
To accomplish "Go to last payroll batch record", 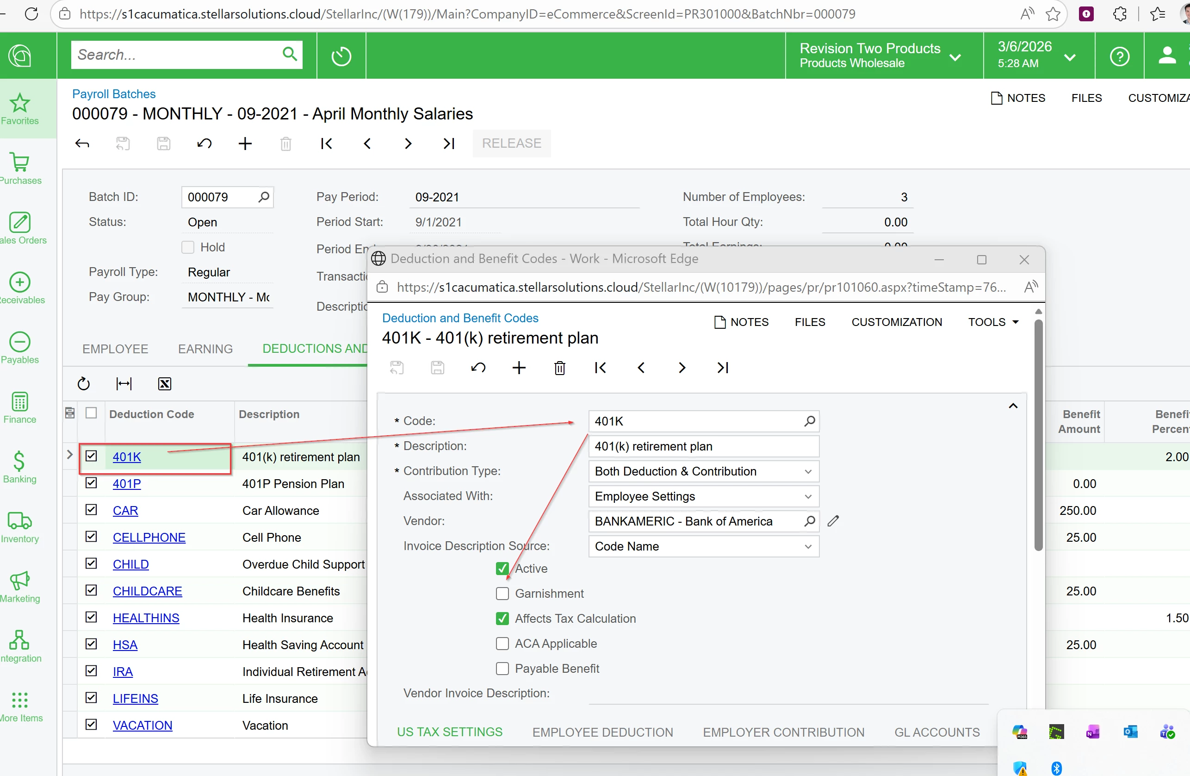I will 448,144.
